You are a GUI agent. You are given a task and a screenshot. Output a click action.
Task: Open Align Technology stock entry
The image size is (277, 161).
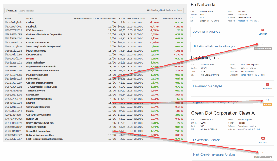35,63
